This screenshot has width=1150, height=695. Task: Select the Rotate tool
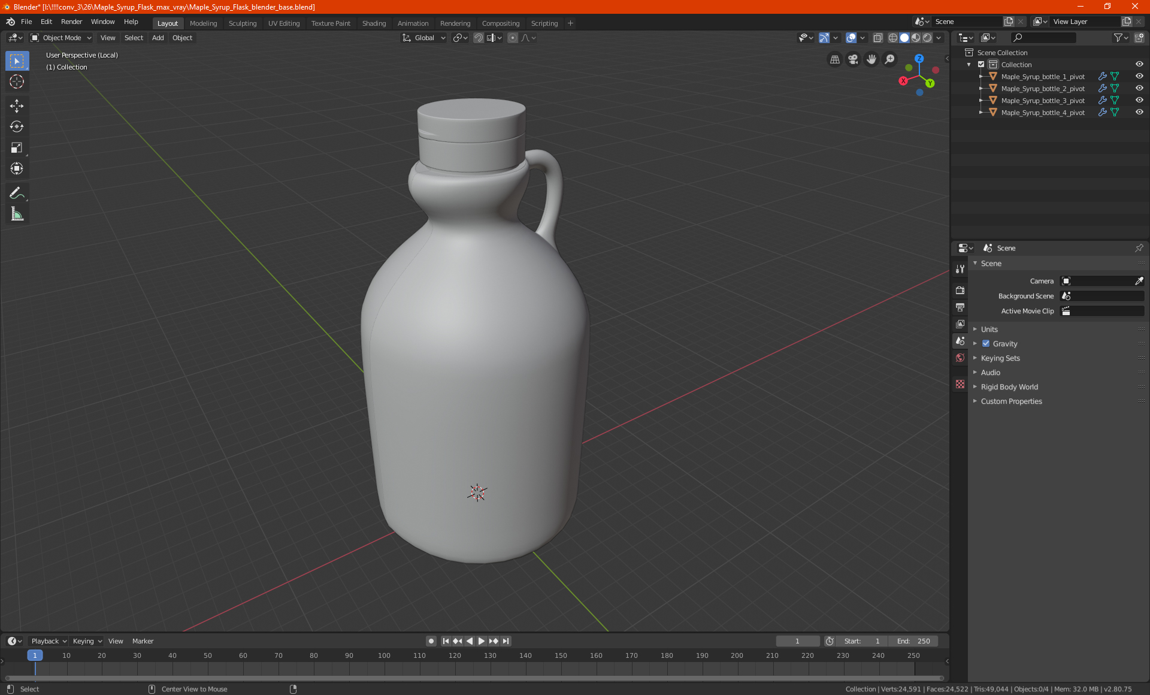pyautogui.click(x=17, y=126)
